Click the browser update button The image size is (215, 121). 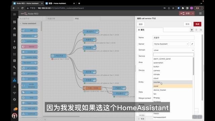(199, 8)
